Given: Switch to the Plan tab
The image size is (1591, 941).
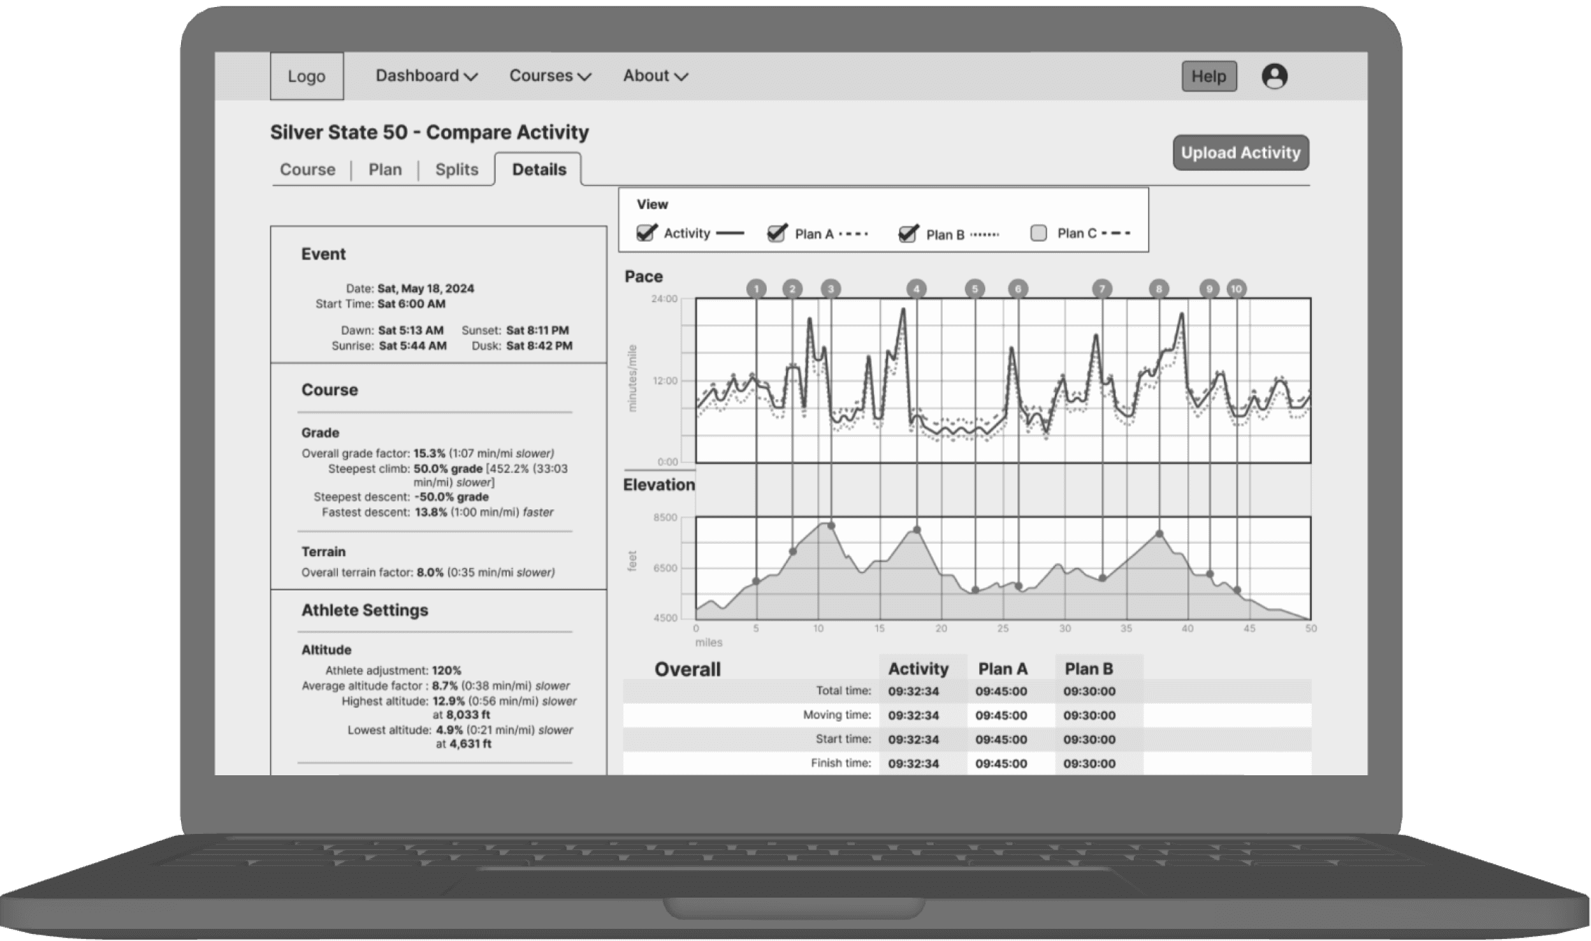Looking at the screenshot, I should tap(385, 170).
